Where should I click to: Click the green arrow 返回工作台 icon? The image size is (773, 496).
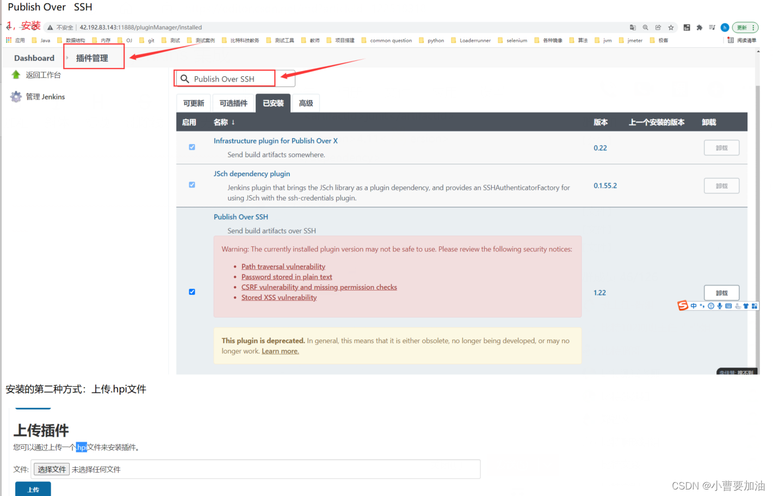click(x=16, y=75)
